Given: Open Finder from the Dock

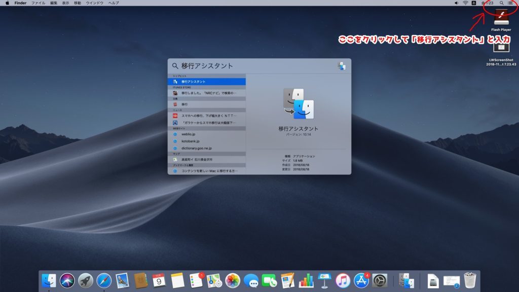Looking at the screenshot, I should tap(49, 281).
